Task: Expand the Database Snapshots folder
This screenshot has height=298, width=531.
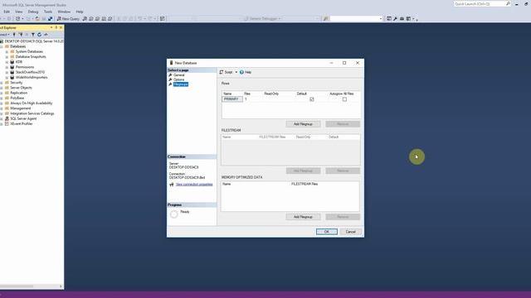Action: [7, 57]
